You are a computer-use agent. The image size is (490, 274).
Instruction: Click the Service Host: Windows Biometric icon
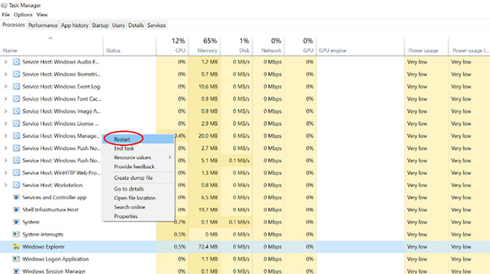click(x=16, y=75)
